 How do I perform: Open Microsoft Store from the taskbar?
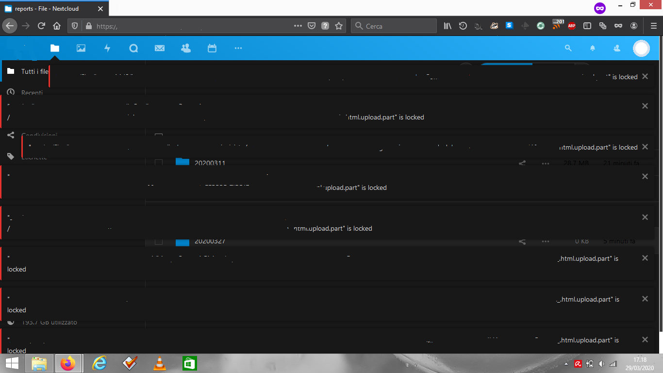[x=189, y=363]
